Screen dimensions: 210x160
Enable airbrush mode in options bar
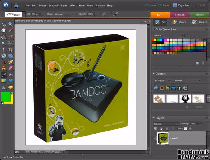point(104,14)
